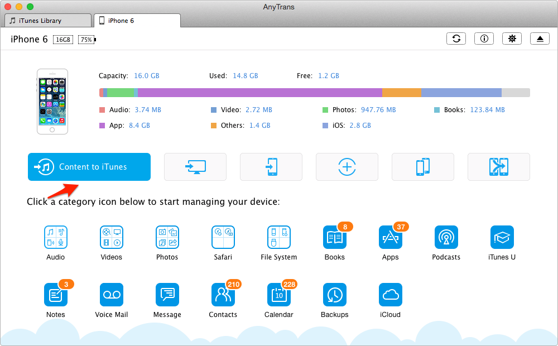This screenshot has height=346, width=558.
Task: Click the Books size 123.84 MB
Action: [488, 110]
